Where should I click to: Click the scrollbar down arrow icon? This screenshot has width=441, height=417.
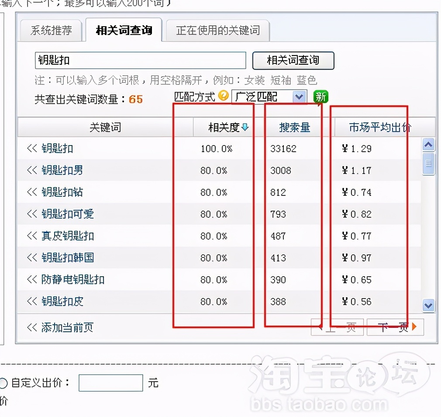point(428,306)
